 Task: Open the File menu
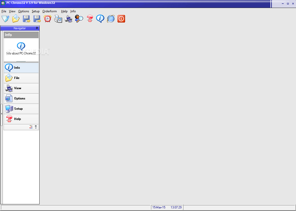(x=4, y=11)
